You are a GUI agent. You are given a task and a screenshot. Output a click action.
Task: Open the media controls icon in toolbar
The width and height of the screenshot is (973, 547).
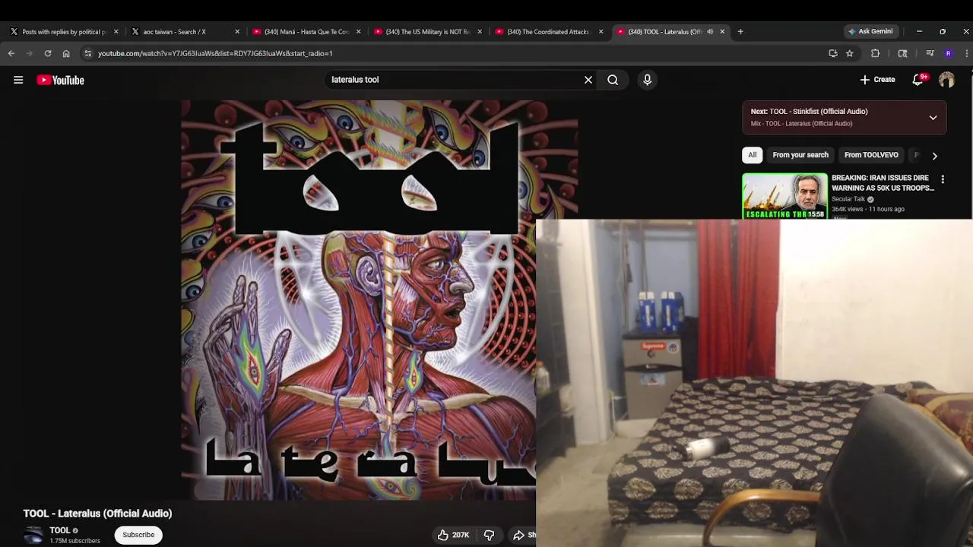point(930,53)
